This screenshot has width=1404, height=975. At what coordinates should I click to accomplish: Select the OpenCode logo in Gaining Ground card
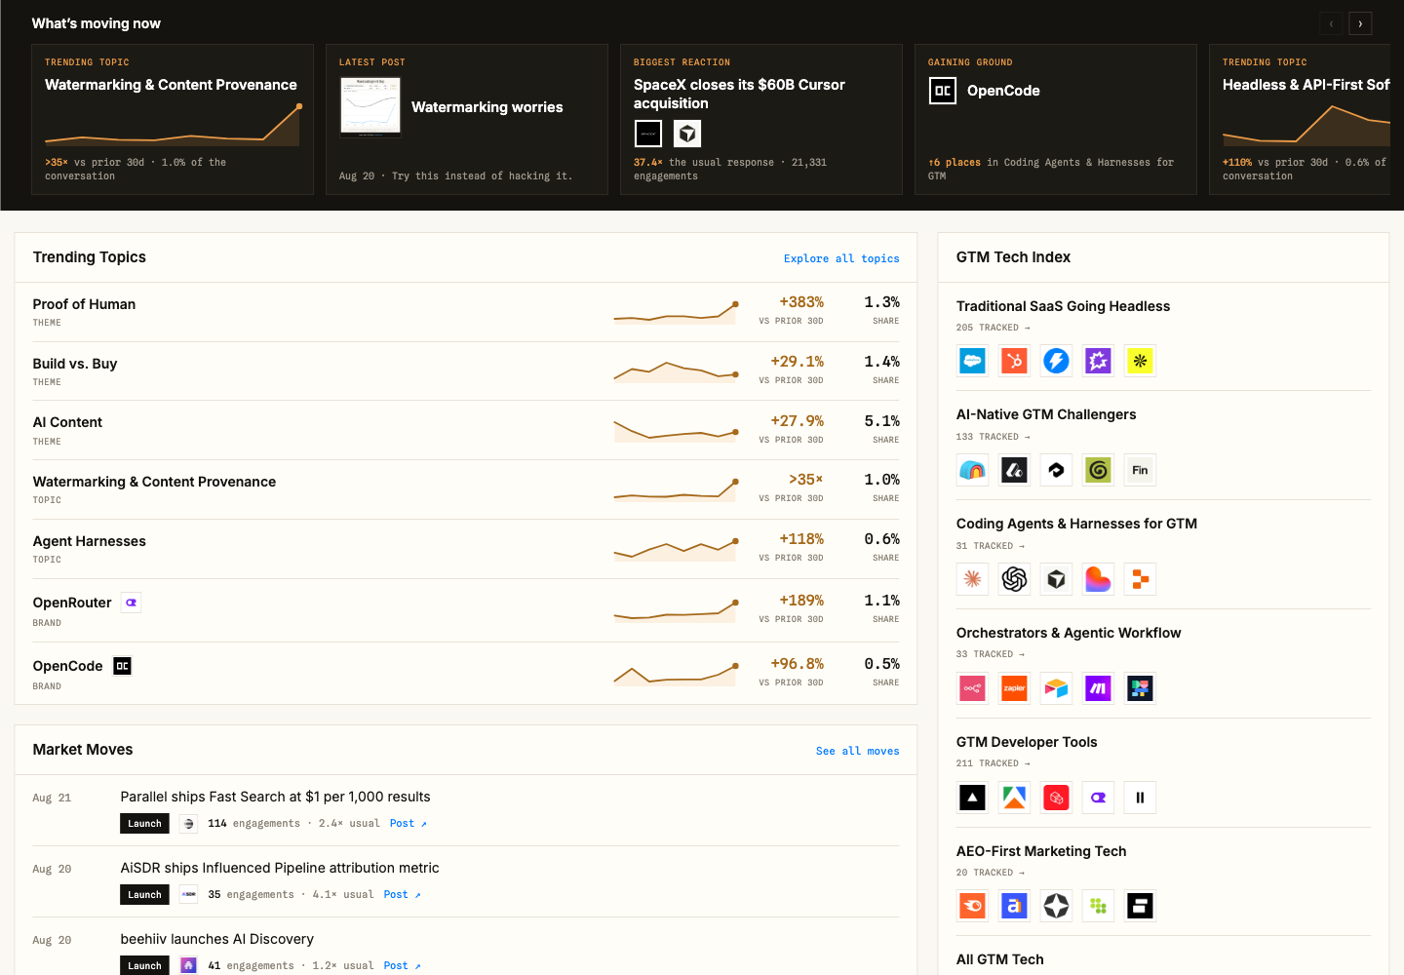[942, 91]
